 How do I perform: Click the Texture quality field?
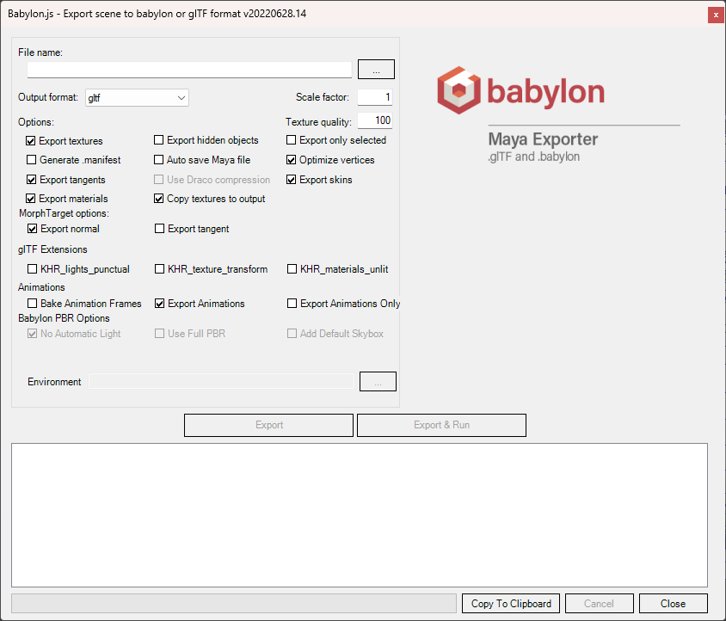[x=375, y=120]
